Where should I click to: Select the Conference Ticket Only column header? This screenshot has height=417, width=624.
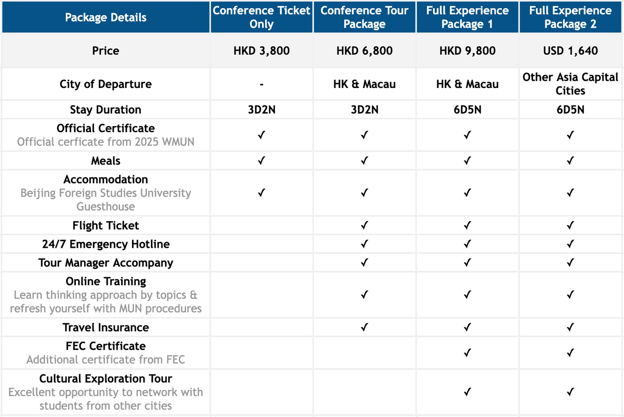coord(262,17)
